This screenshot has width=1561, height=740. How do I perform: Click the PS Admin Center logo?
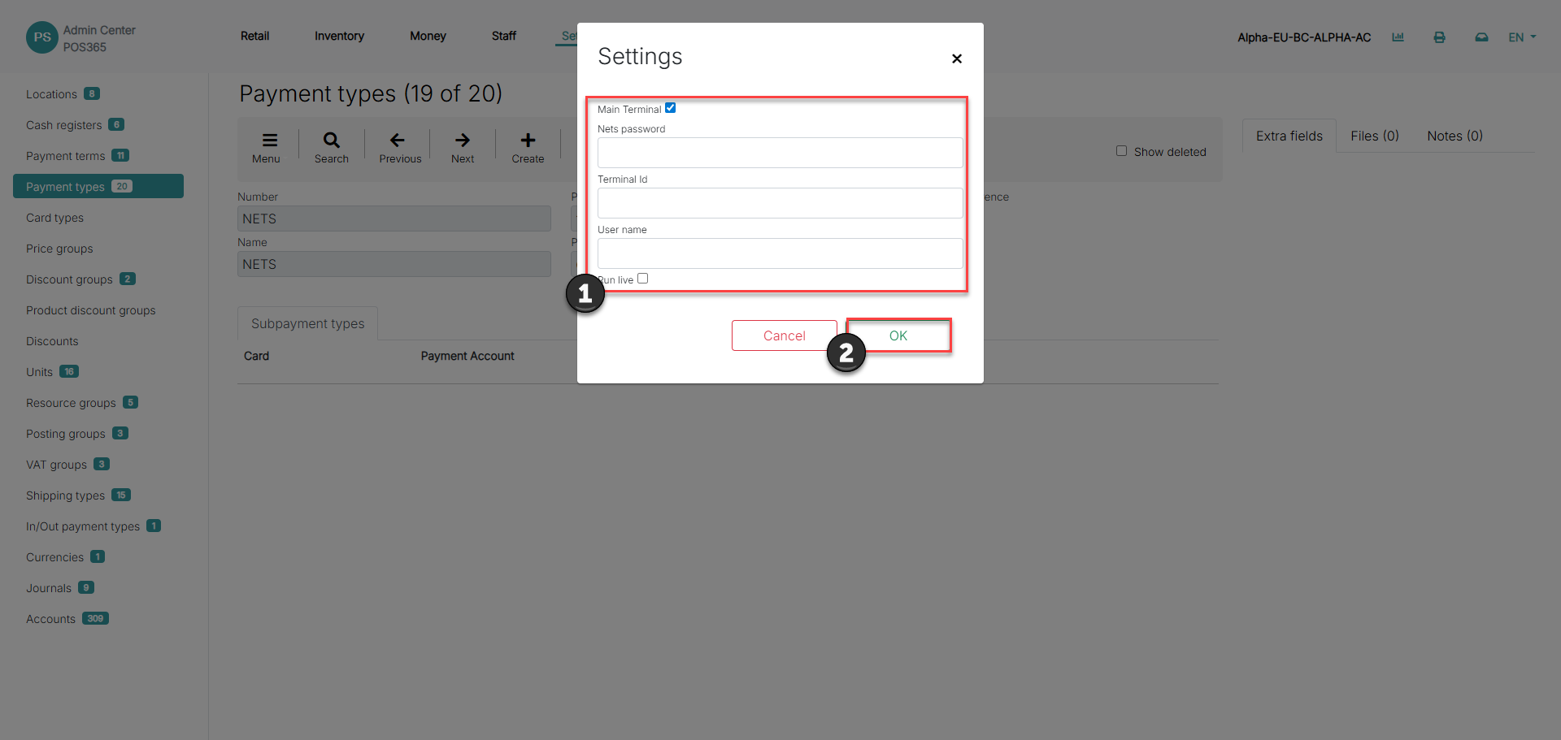pyautogui.click(x=41, y=37)
